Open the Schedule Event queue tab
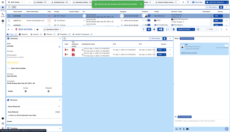Screen dimensions: 230x132 tap(60, 2)
